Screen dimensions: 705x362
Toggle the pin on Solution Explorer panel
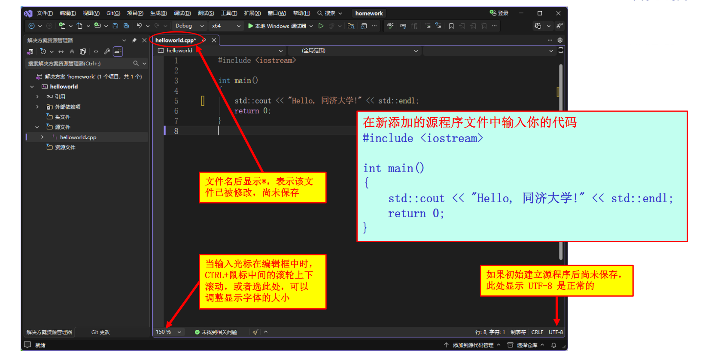tap(134, 40)
